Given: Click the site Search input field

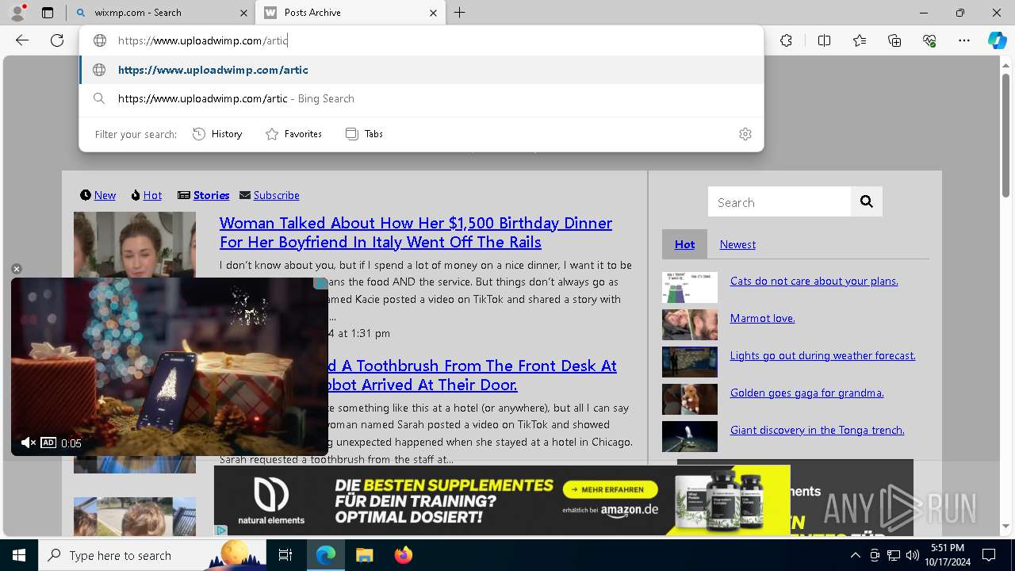Looking at the screenshot, I should tap(779, 202).
